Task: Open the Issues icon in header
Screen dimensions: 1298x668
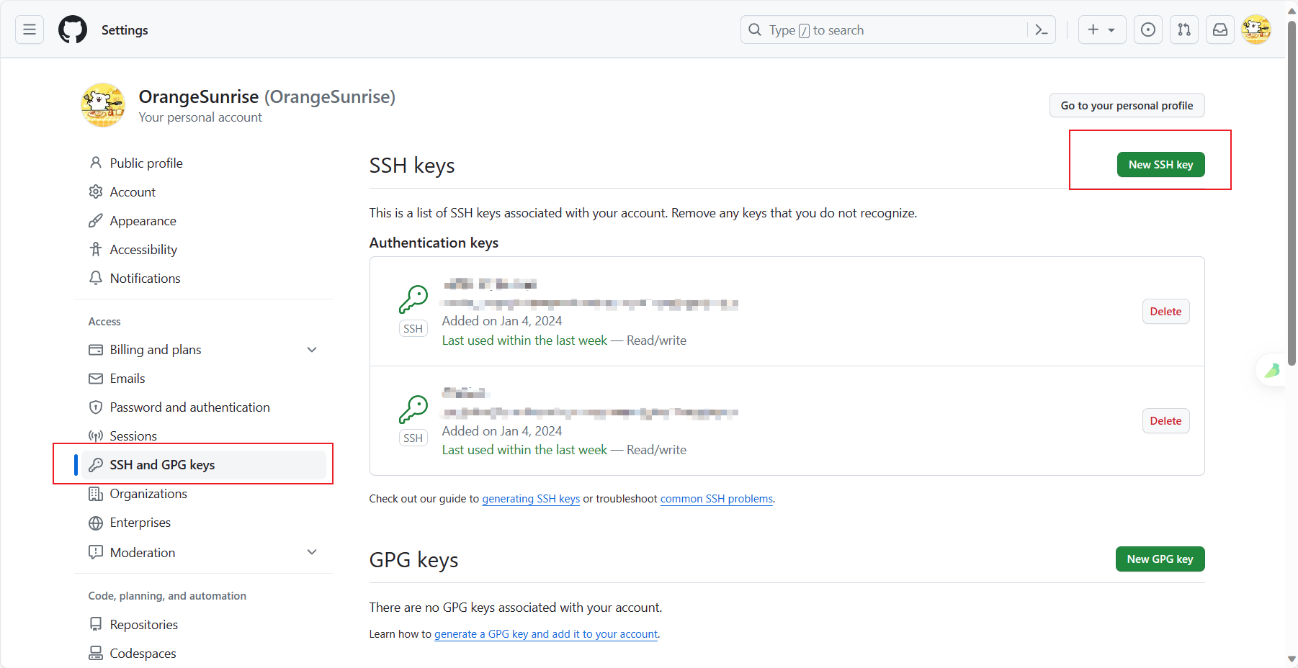Action: (1148, 30)
